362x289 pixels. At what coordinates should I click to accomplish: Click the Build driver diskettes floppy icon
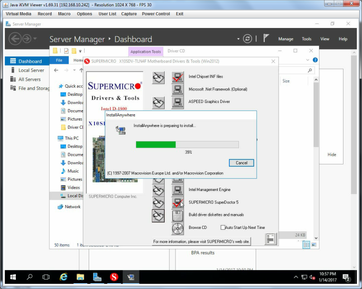pos(177,216)
